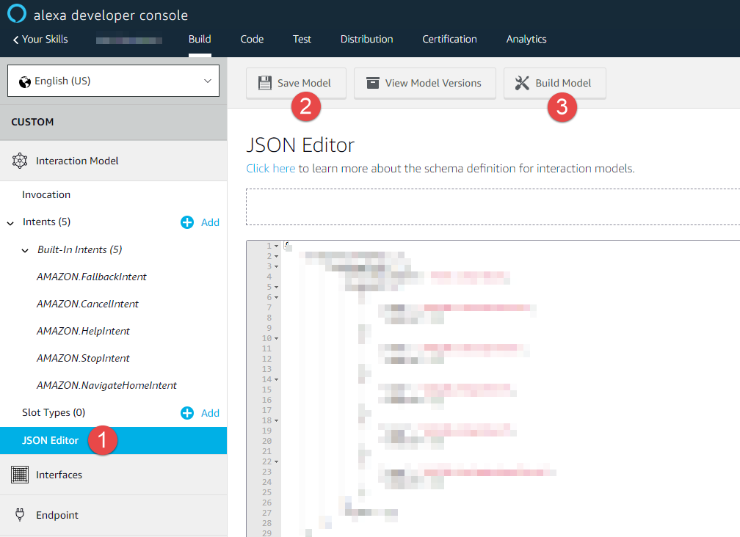Viewport: 740px width, 537px height.
Task: Open AMAZON.CancelIntent
Action: point(87,304)
